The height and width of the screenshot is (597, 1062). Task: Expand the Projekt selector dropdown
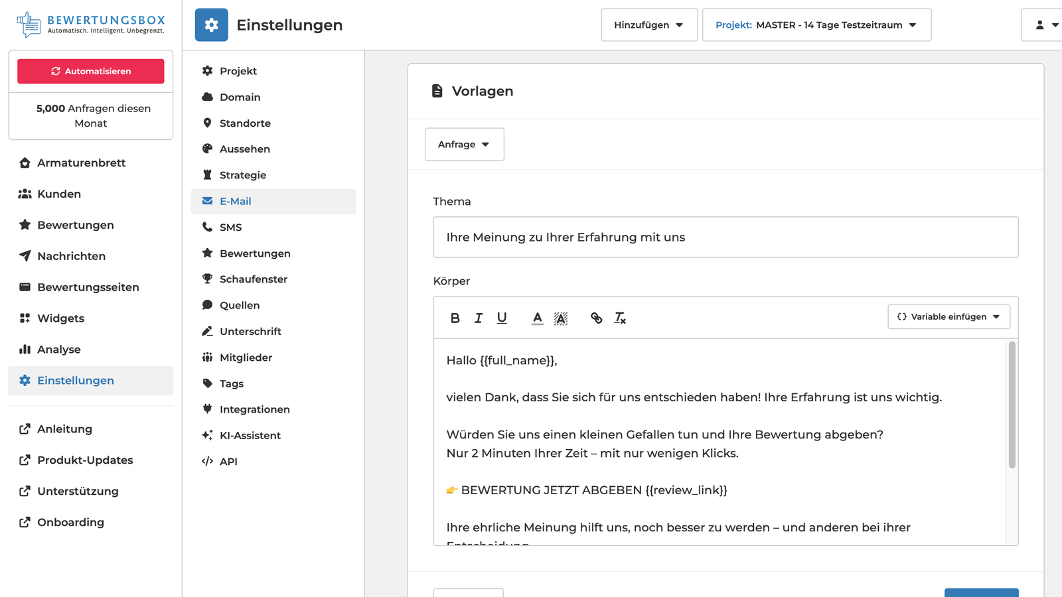pyautogui.click(x=816, y=25)
